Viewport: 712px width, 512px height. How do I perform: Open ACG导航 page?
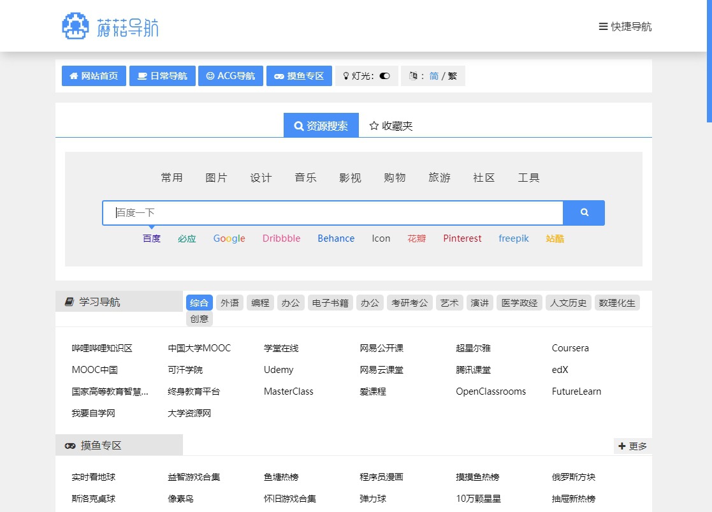(x=231, y=76)
